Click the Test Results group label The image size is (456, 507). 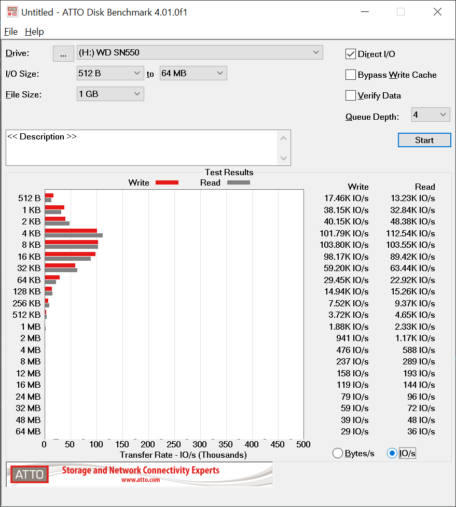coord(229,172)
